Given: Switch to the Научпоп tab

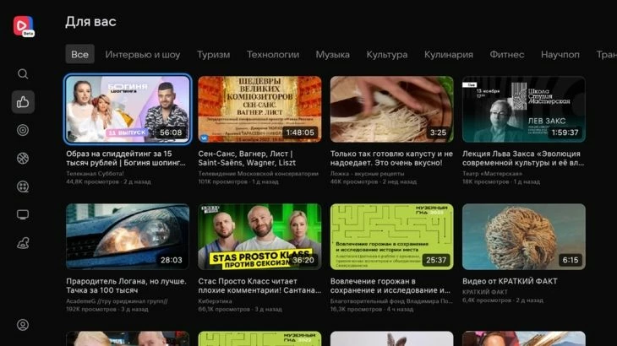Looking at the screenshot, I should tap(560, 55).
